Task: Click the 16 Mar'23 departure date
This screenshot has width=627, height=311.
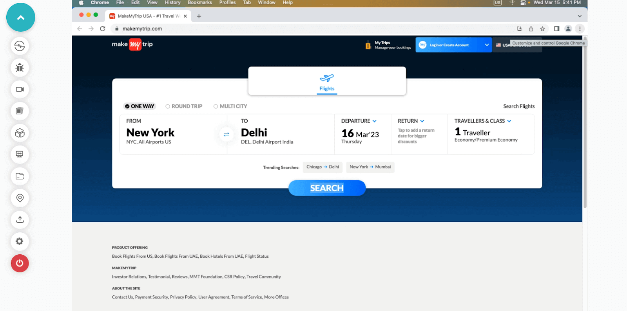Action: tap(360, 134)
